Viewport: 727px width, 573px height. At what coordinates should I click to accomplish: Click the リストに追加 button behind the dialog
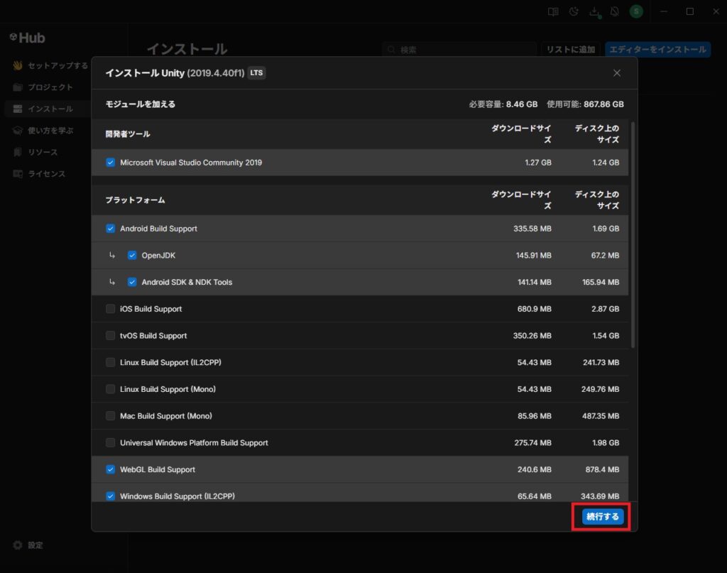[x=571, y=50]
